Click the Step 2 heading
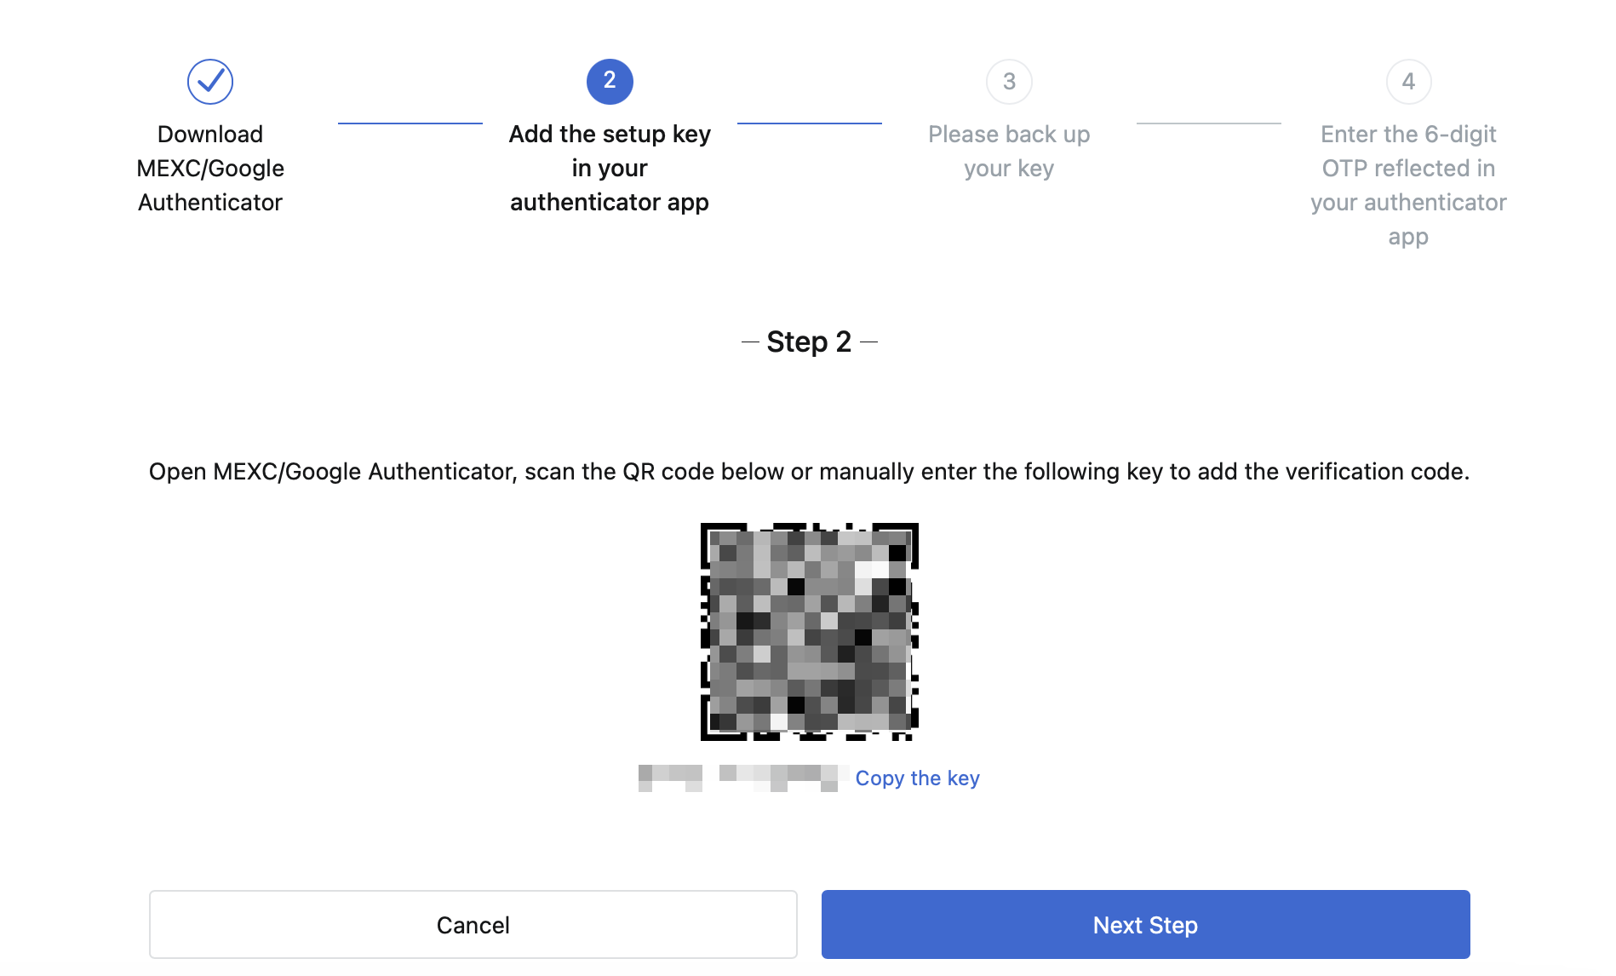Image resolution: width=1616 pixels, height=976 pixels. click(x=809, y=342)
